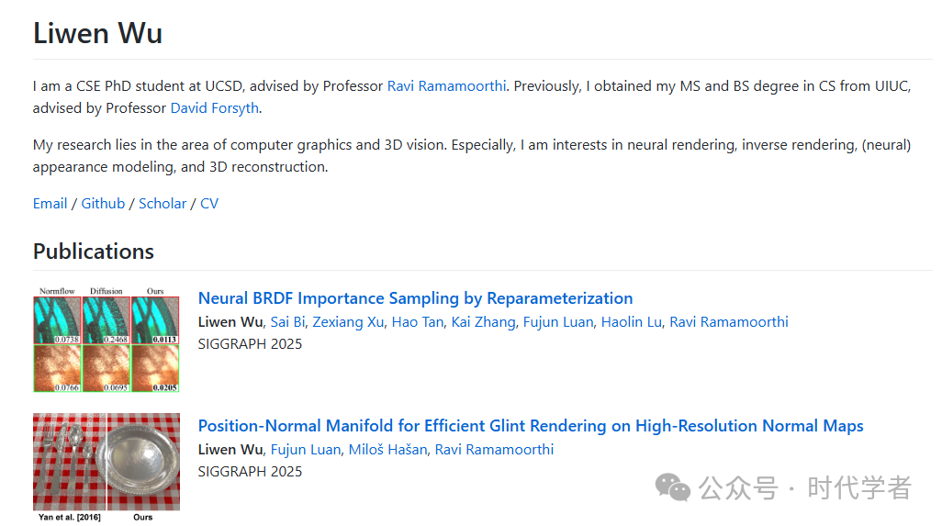The width and height of the screenshot is (942, 526).
Task: Click Ravi Ramamoorthi under glint rendering paper
Action: point(494,450)
